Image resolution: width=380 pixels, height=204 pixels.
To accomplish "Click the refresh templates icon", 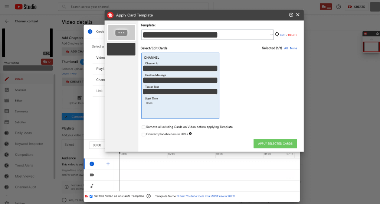I will tap(277, 34).
